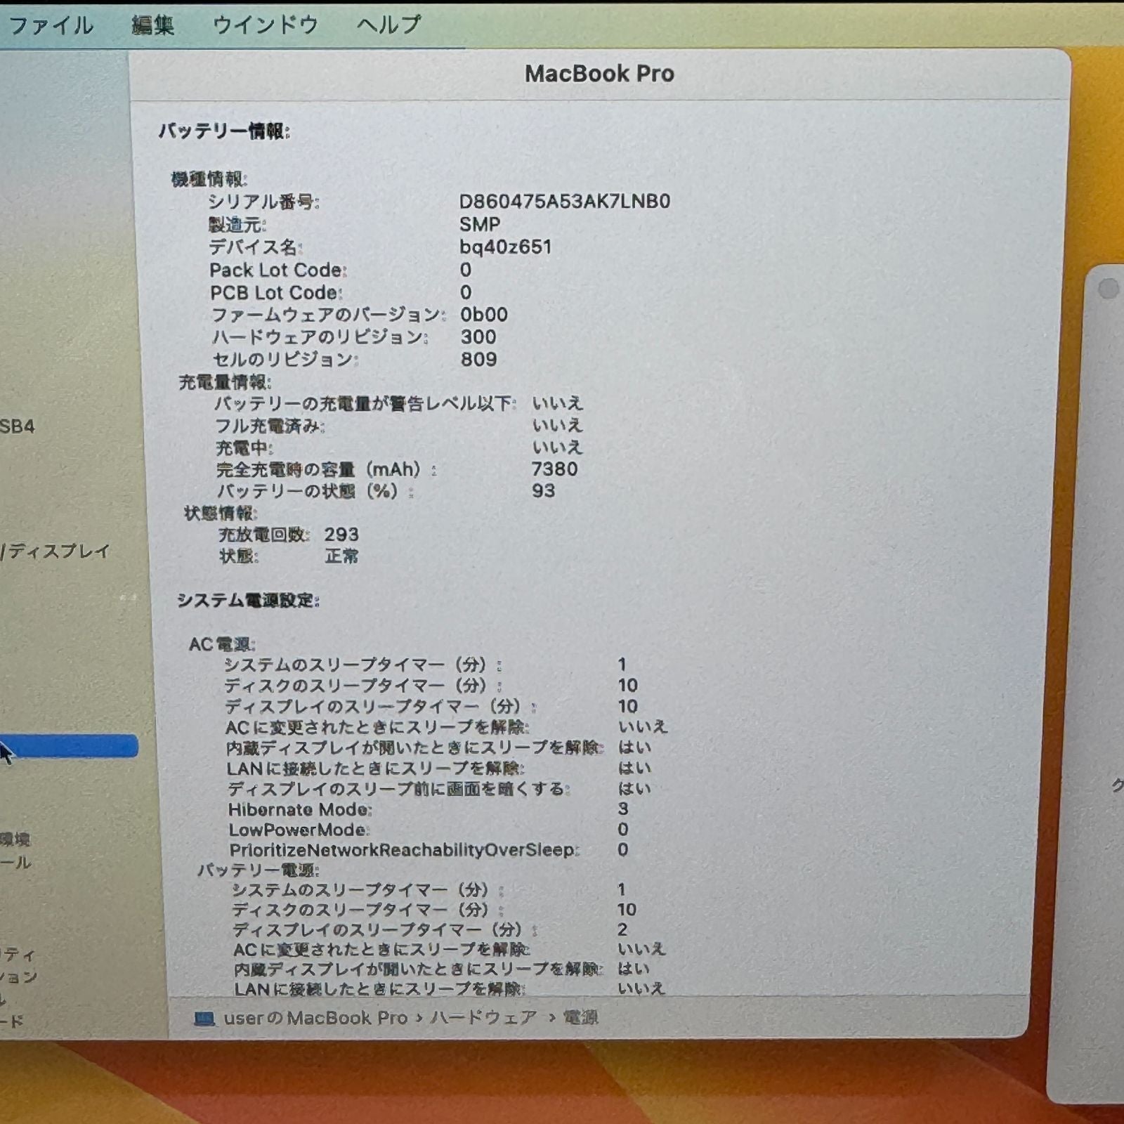Click manufacturer value 'SMP'
1124x1124 pixels.
(x=480, y=225)
